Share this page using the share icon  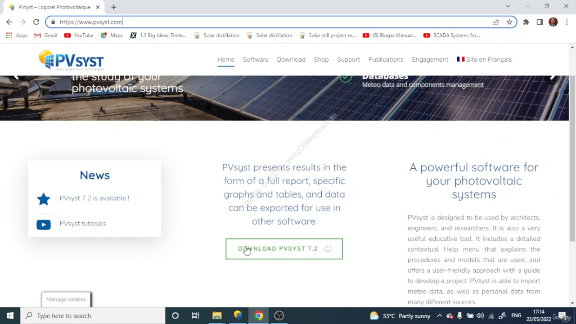click(x=496, y=22)
